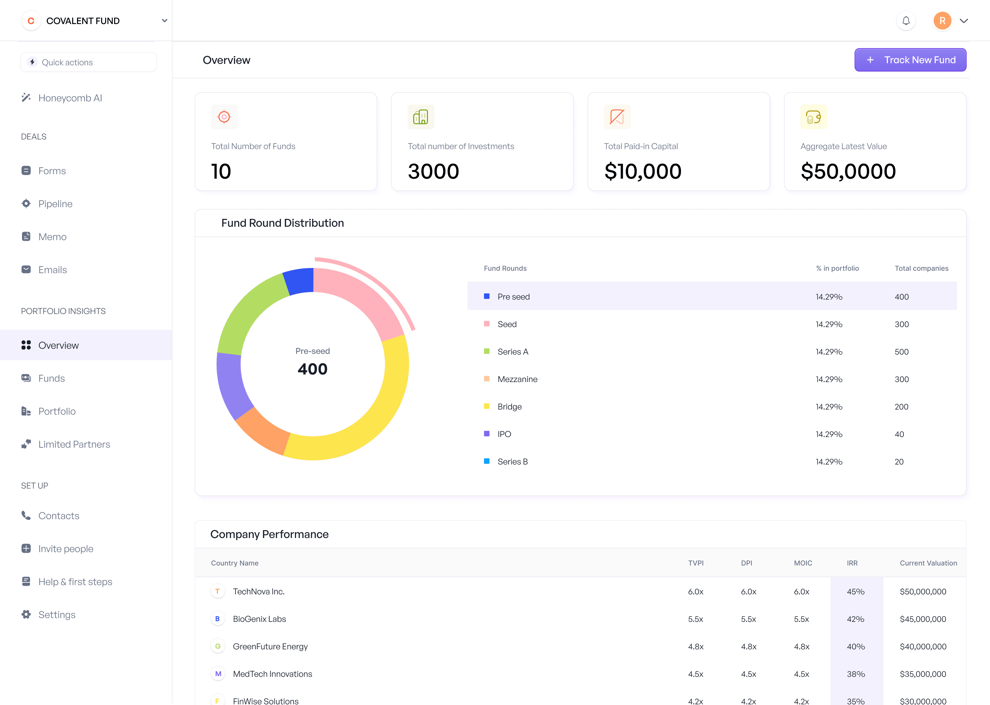Click the Limited Partners icon
Viewport: 990px width, 705px height.
tap(26, 444)
